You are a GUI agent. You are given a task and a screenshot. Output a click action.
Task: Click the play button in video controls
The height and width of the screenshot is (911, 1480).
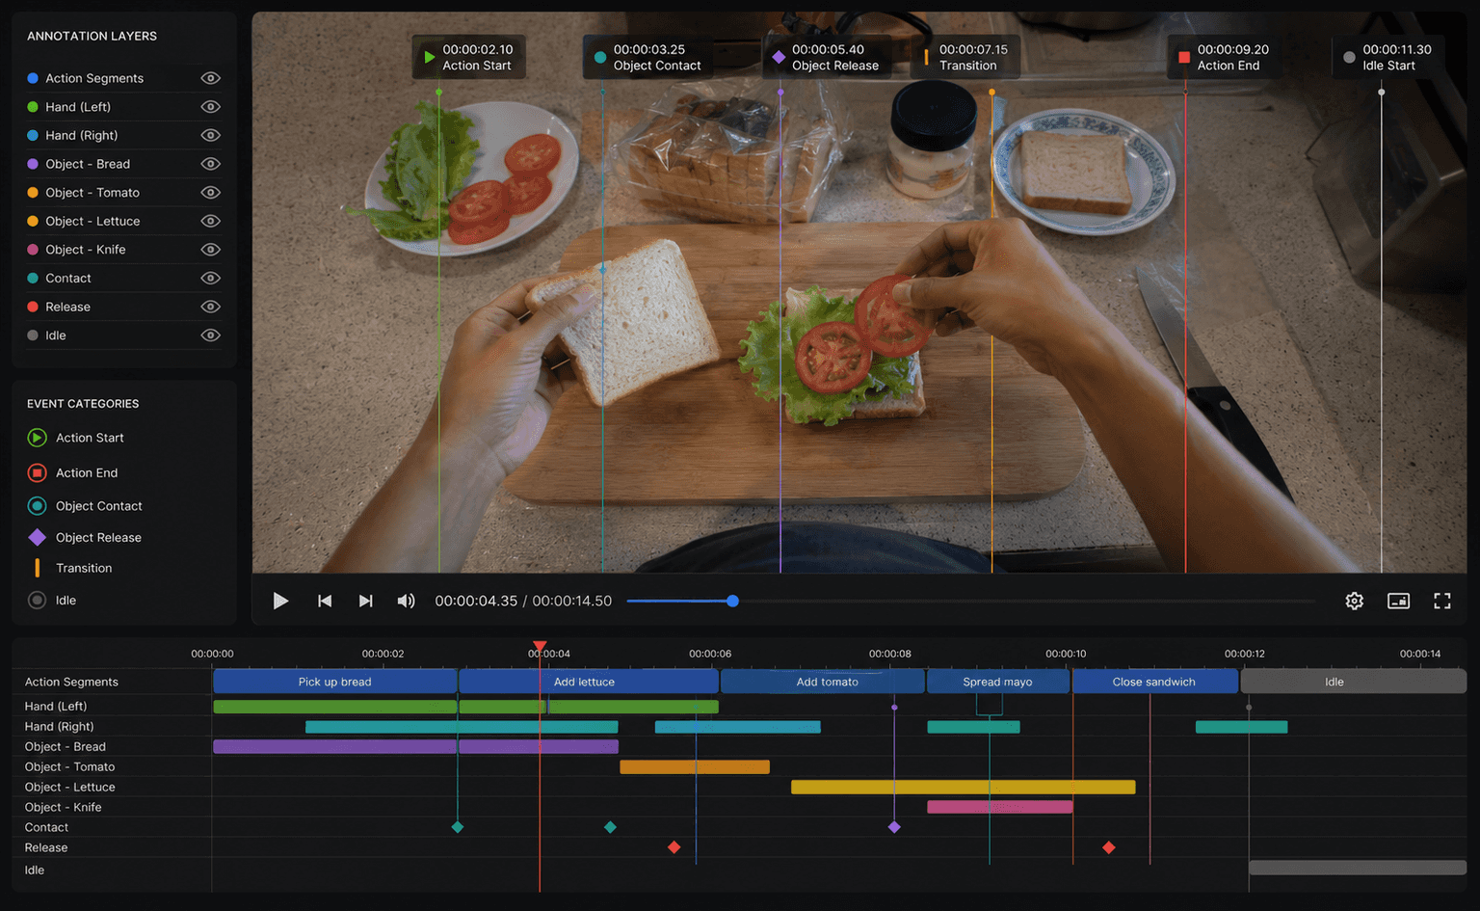pyautogui.click(x=280, y=601)
